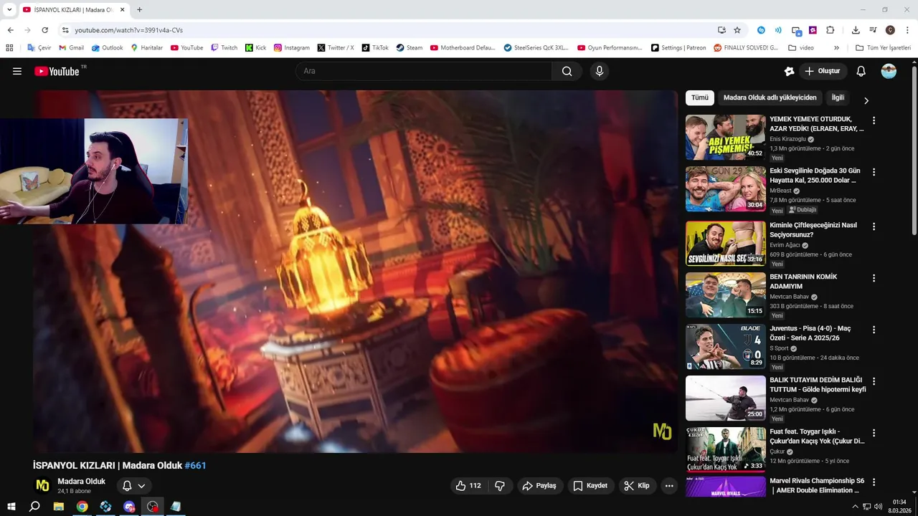The image size is (918, 516).
Task: Go back in the browser
Action: pos(10,30)
